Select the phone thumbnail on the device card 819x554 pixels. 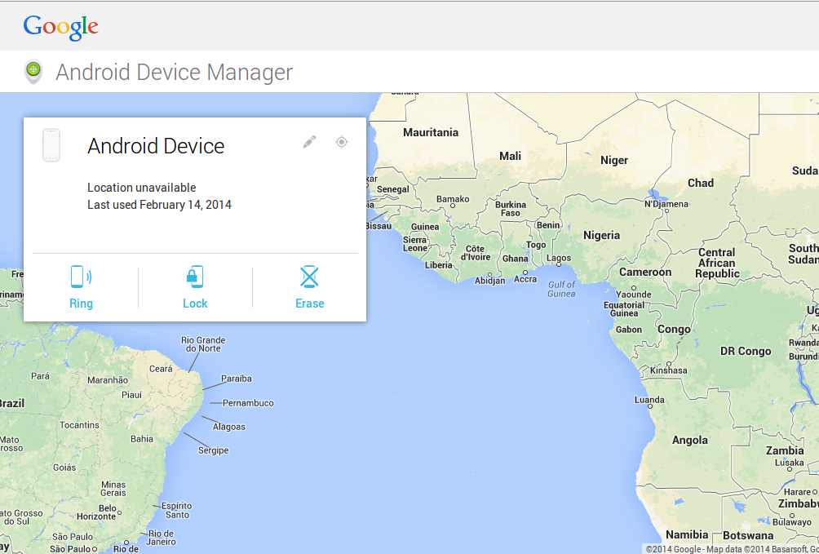coord(51,144)
